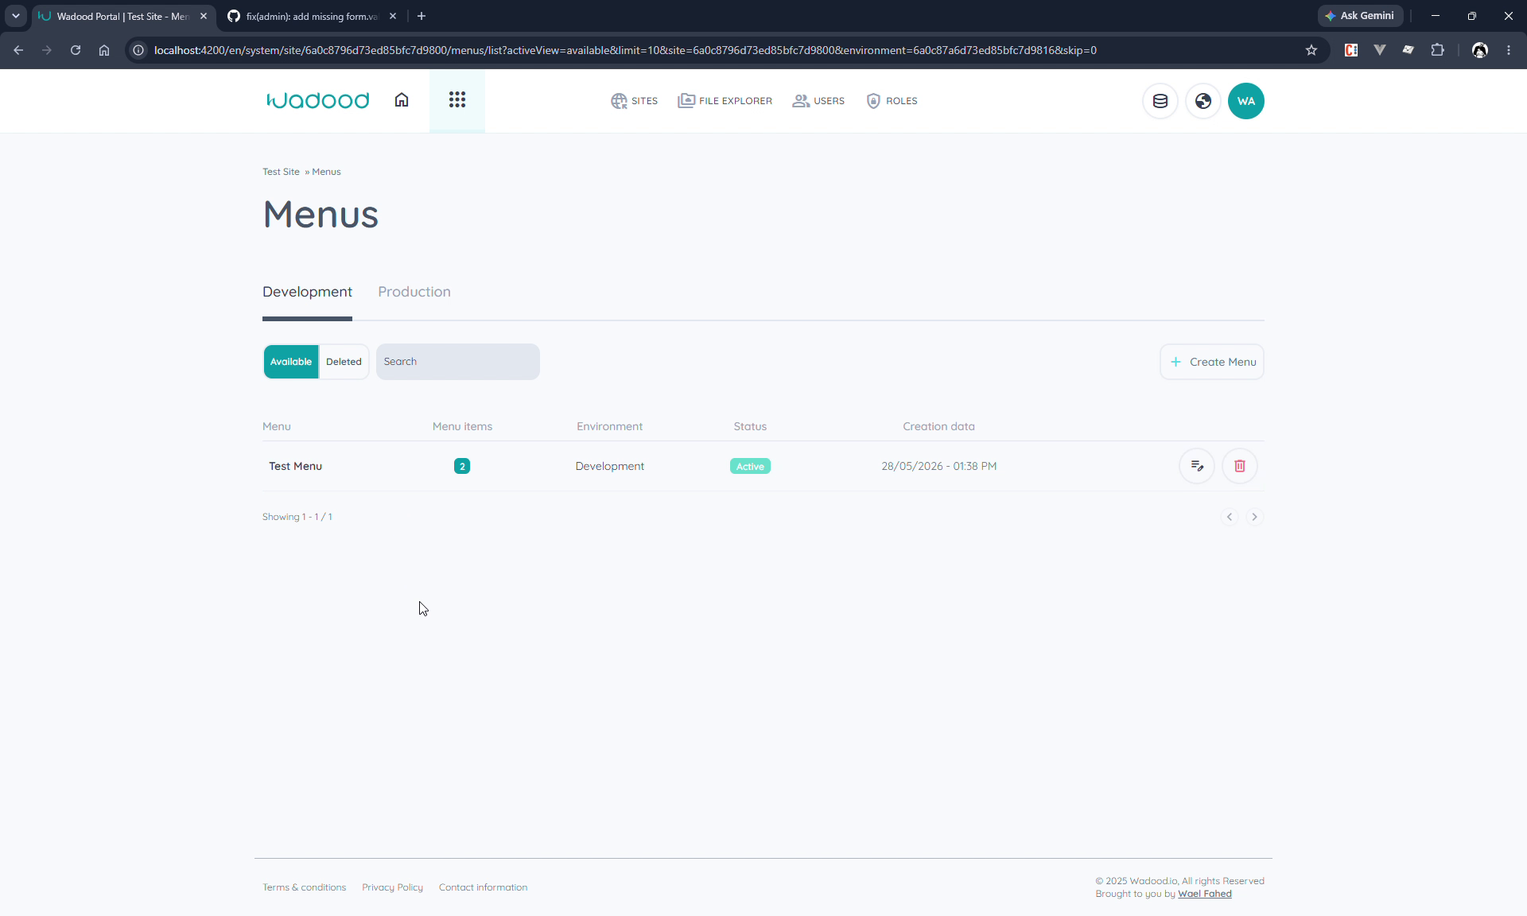Go to the portal home icon
This screenshot has width=1527, height=916.
tap(402, 100)
